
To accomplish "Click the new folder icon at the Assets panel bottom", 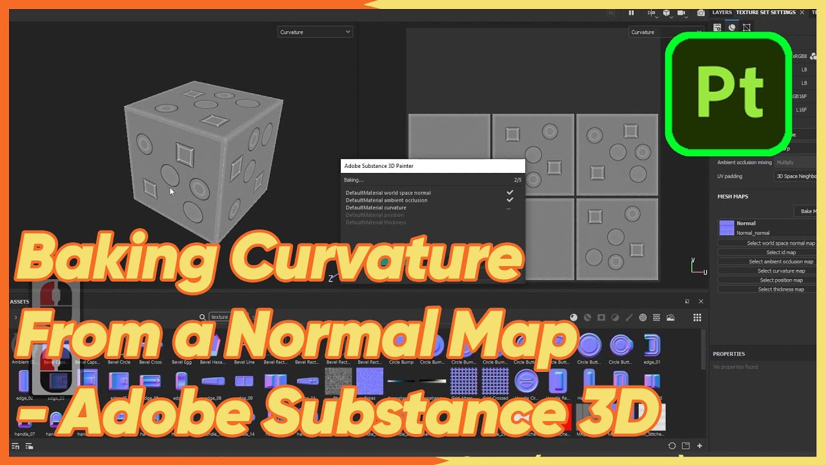I will coord(686,446).
